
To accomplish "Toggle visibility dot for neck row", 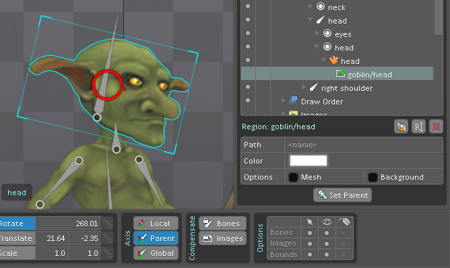I will [x=248, y=6].
